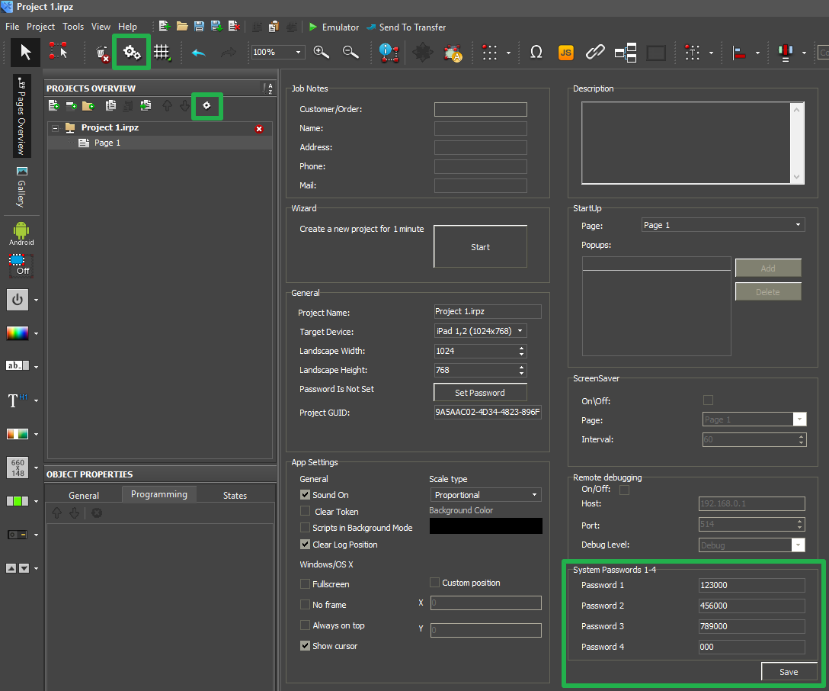Expand the Scale type Proportional dropdown

coord(485,495)
